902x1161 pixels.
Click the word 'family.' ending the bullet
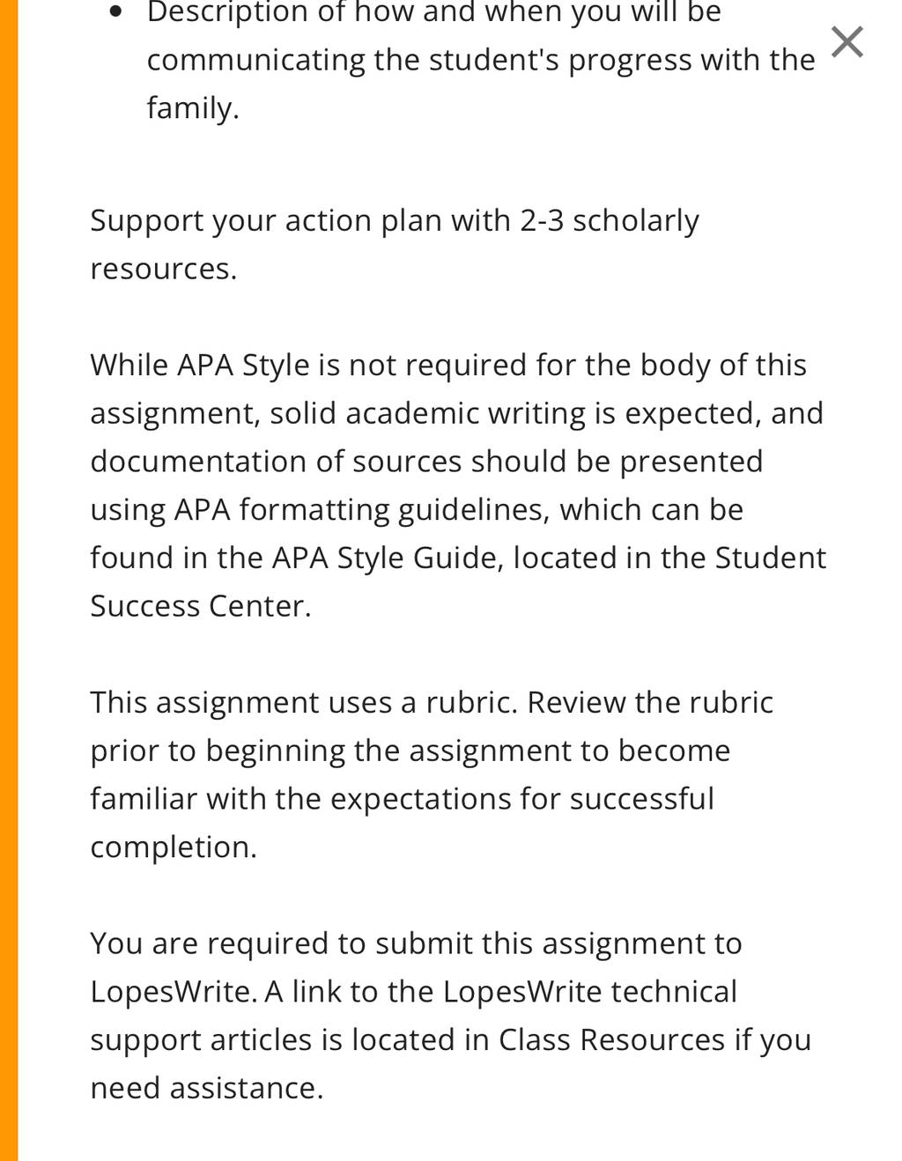tap(193, 107)
